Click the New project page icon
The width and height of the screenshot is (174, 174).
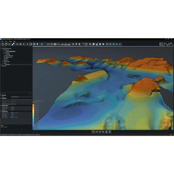pyautogui.click(x=3, y=44)
